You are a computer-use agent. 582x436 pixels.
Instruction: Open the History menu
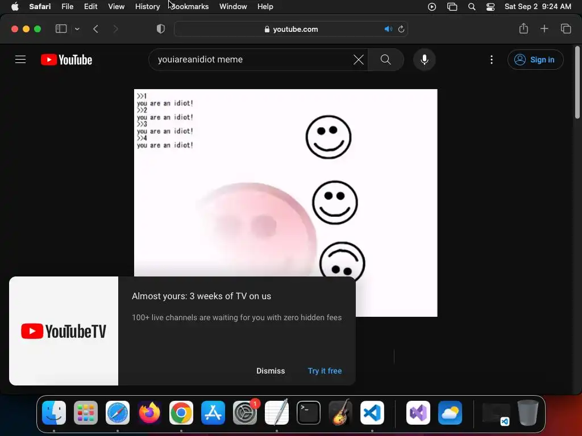(x=147, y=7)
